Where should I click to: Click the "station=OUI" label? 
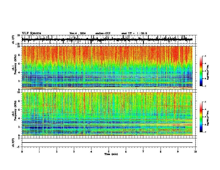click(103, 33)
